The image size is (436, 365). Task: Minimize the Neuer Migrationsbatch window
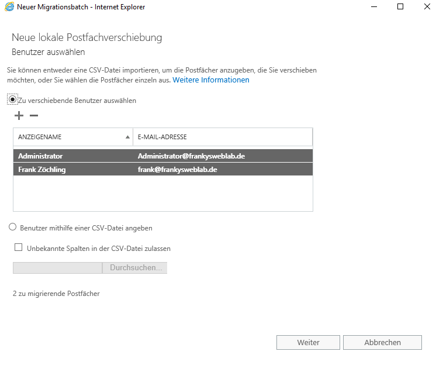(x=373, y=7)
